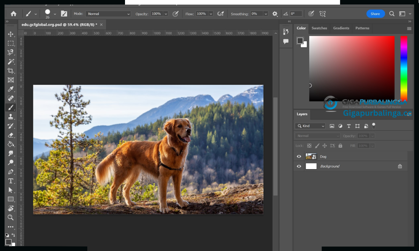Select the Move tool
The height and width of the screenshot is (251, 419).
(10, 34)
